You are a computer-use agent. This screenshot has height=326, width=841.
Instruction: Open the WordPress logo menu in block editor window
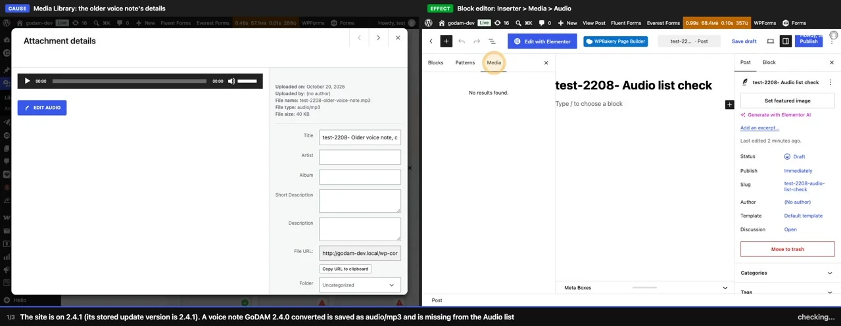point(429,23)
